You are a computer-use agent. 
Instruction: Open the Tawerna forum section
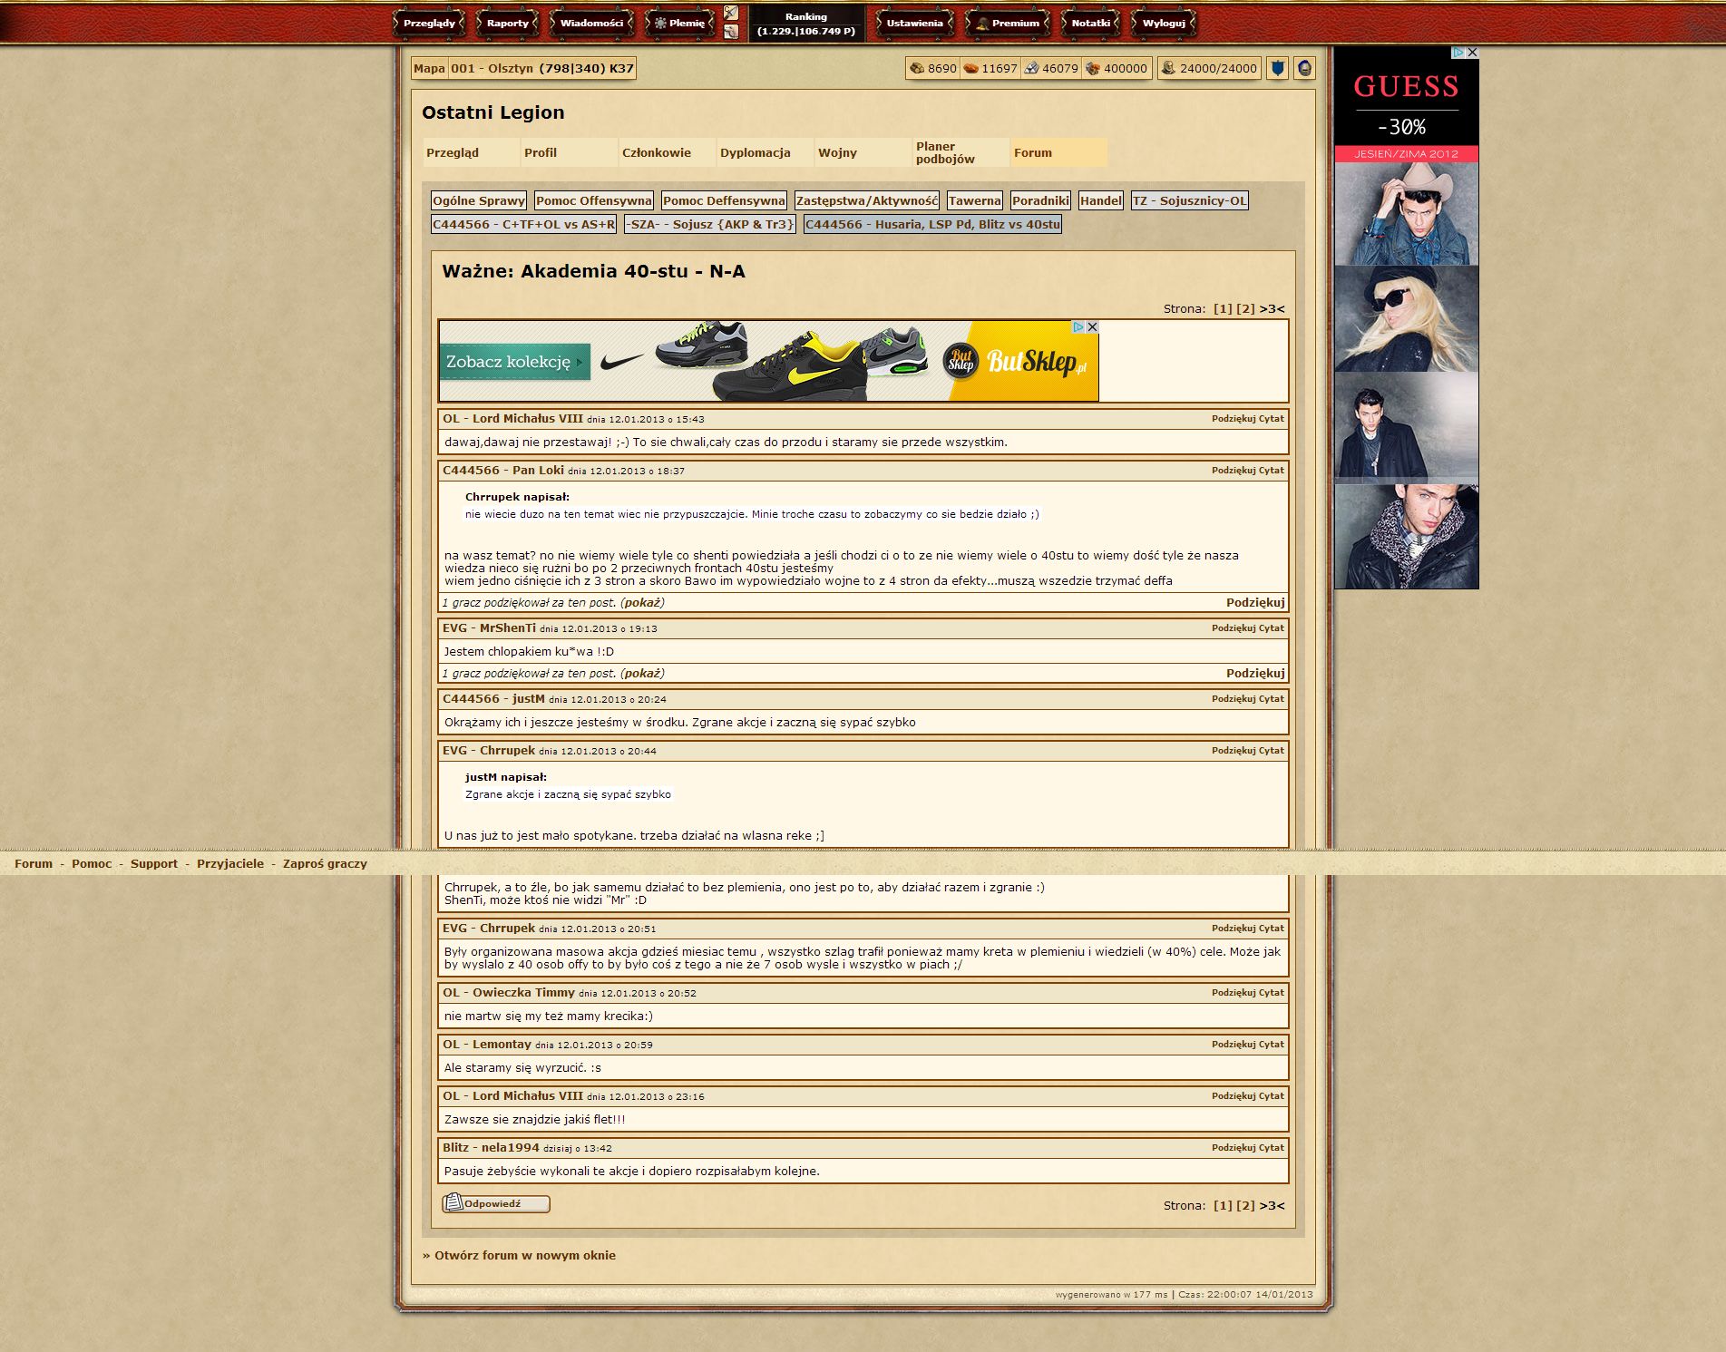(974, 201)
